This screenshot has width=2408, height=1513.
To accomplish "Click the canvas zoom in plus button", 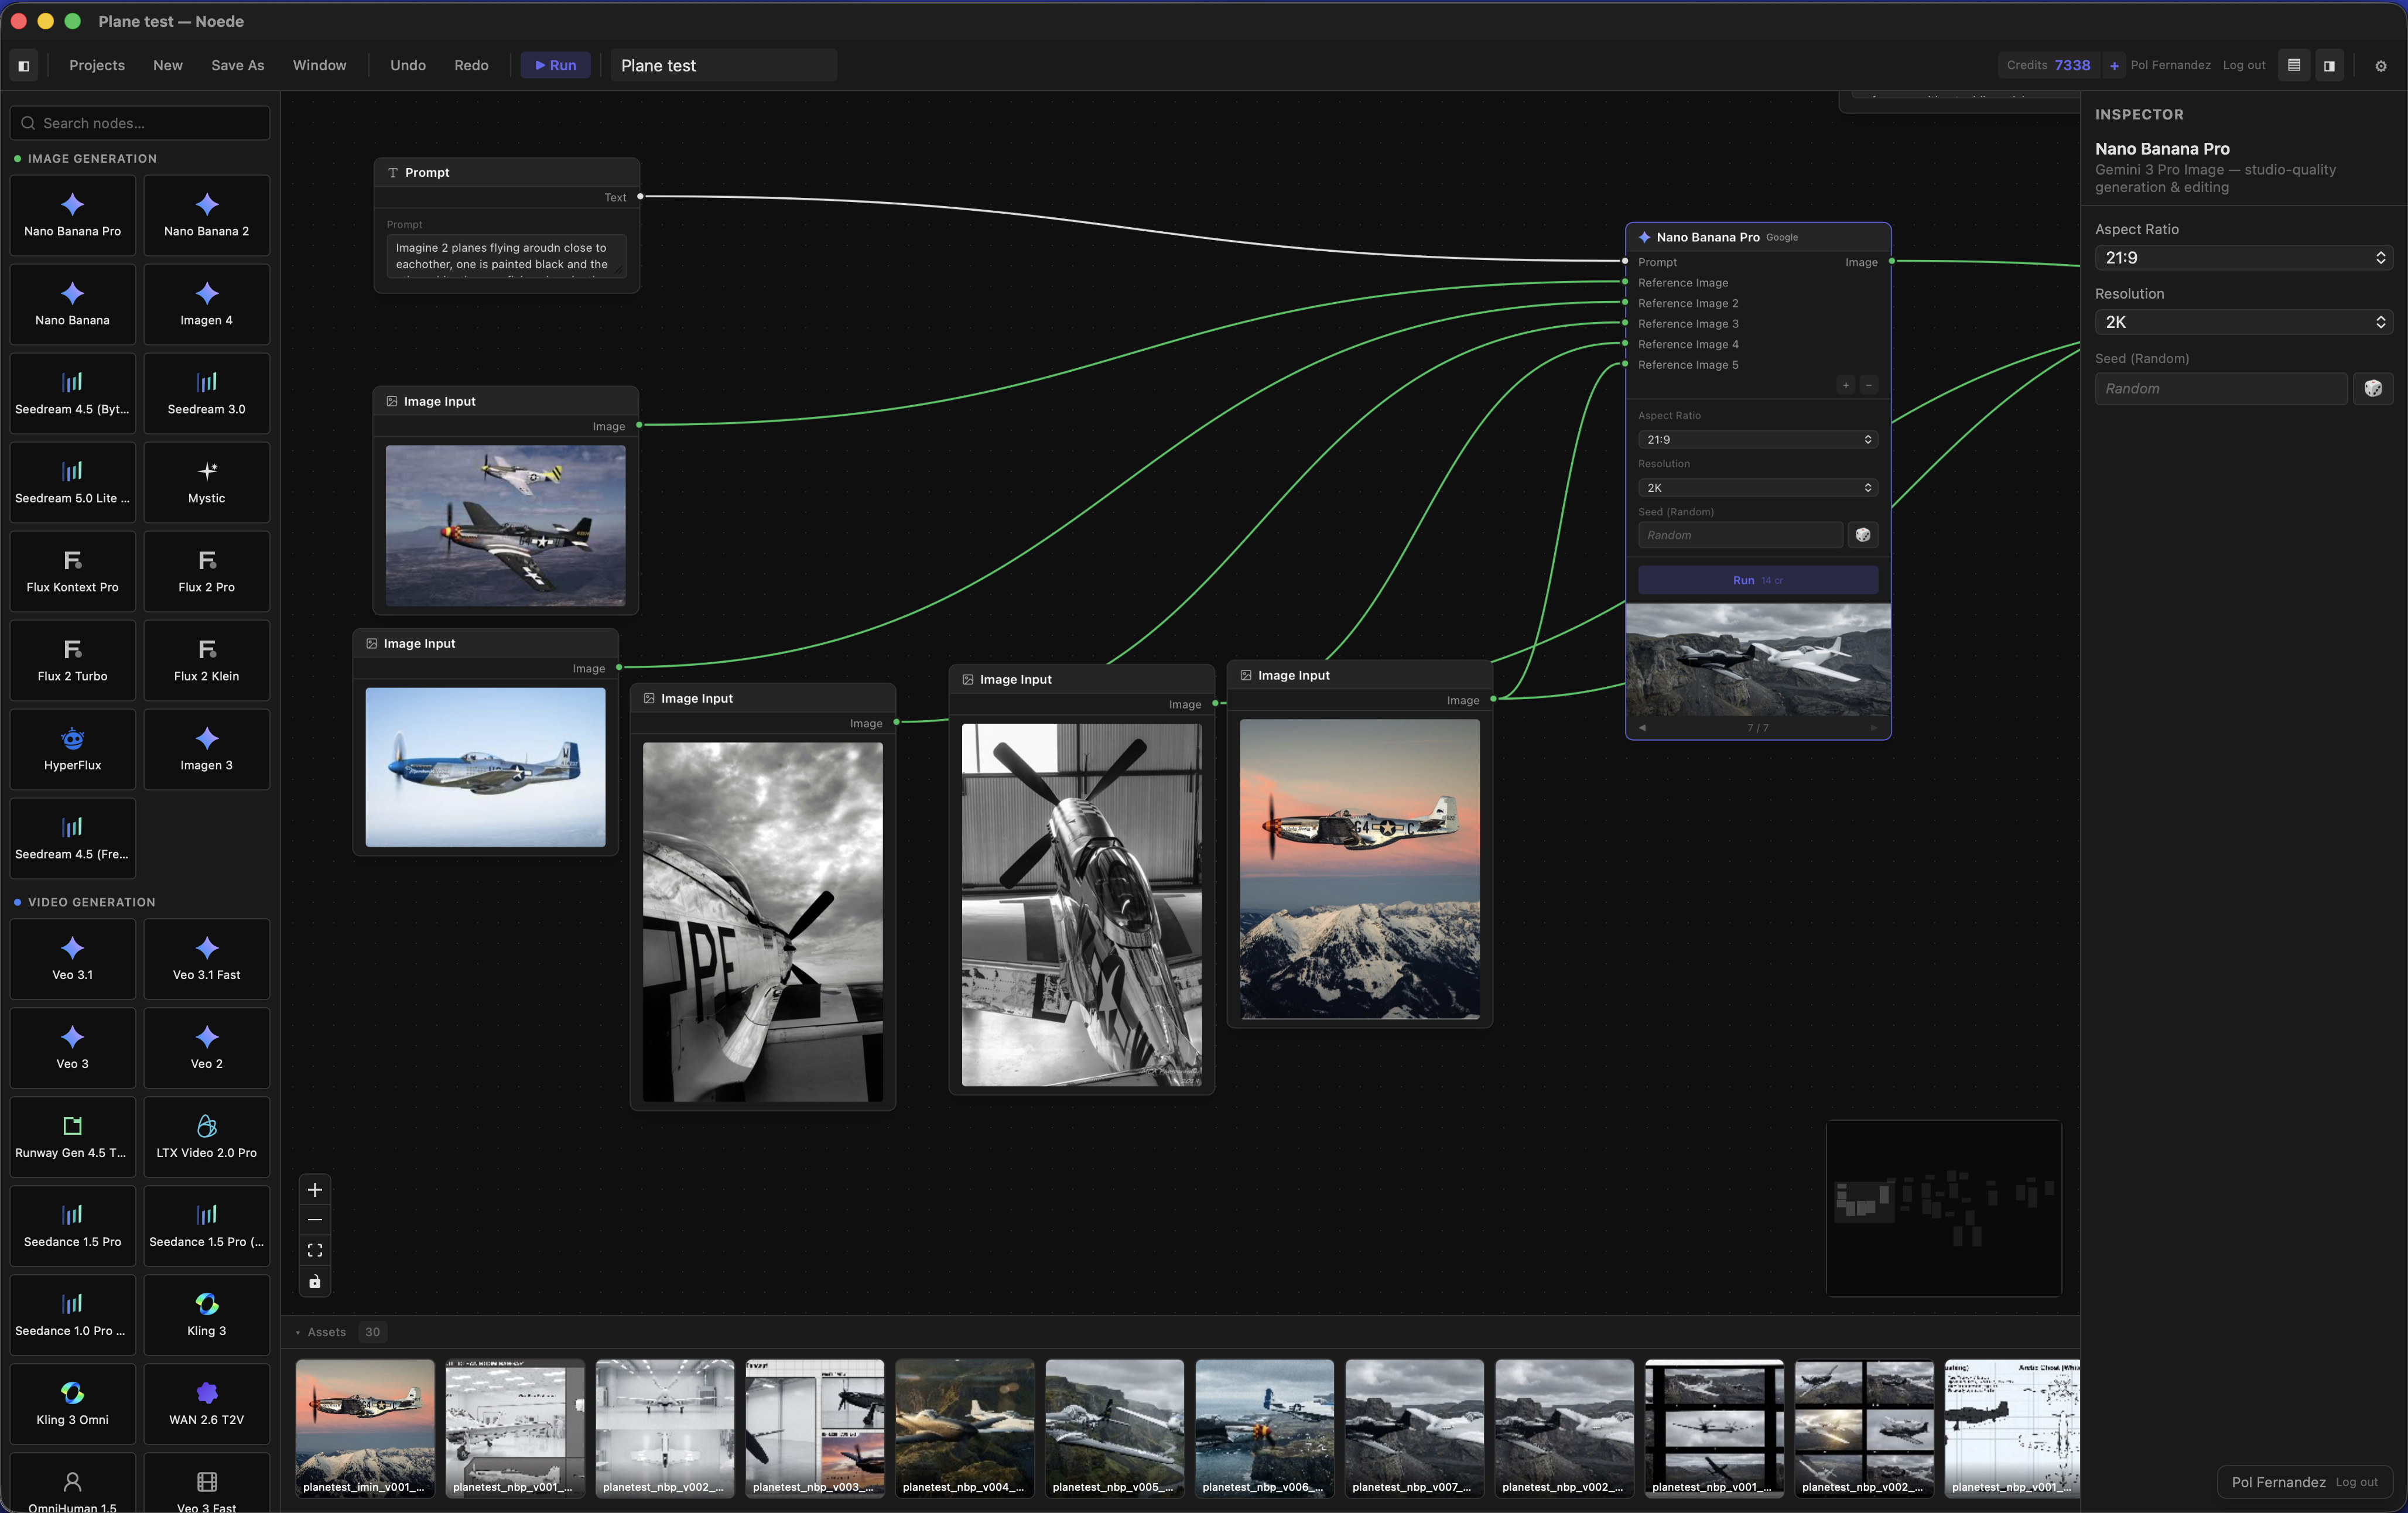I will click(x=315, y=1190).
